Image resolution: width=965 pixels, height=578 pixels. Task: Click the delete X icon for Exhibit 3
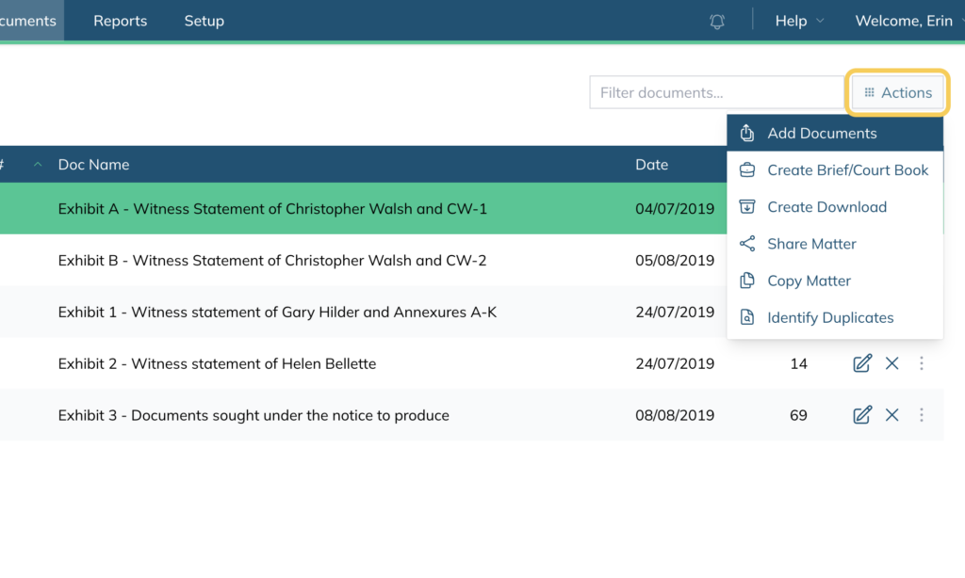tap(891, 415)
